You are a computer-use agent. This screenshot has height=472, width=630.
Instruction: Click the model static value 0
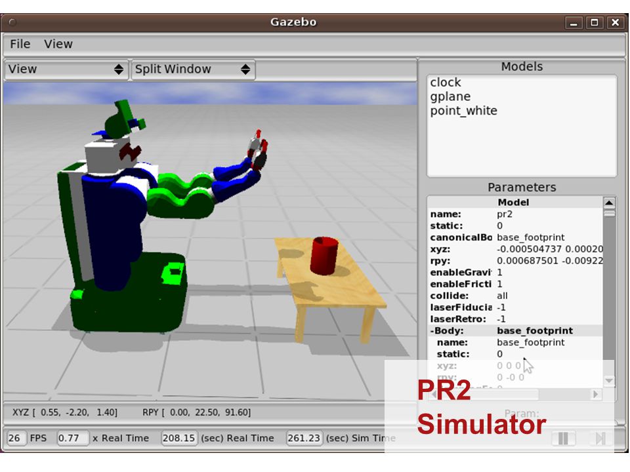(x=499, y=226)
